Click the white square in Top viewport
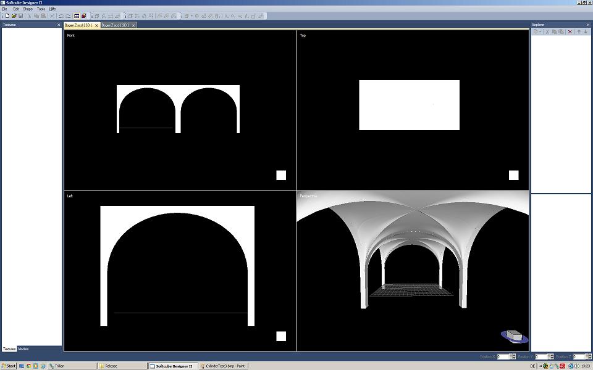The height and width of the screenshot is (370, 593). point(513,175)
